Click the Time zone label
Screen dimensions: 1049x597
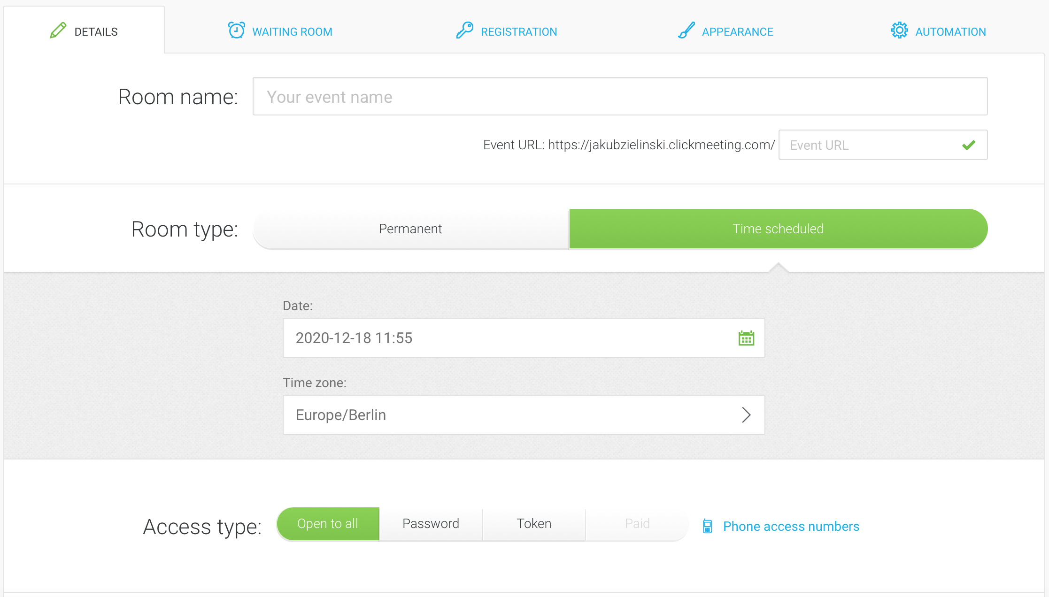[x=315, y=383]
